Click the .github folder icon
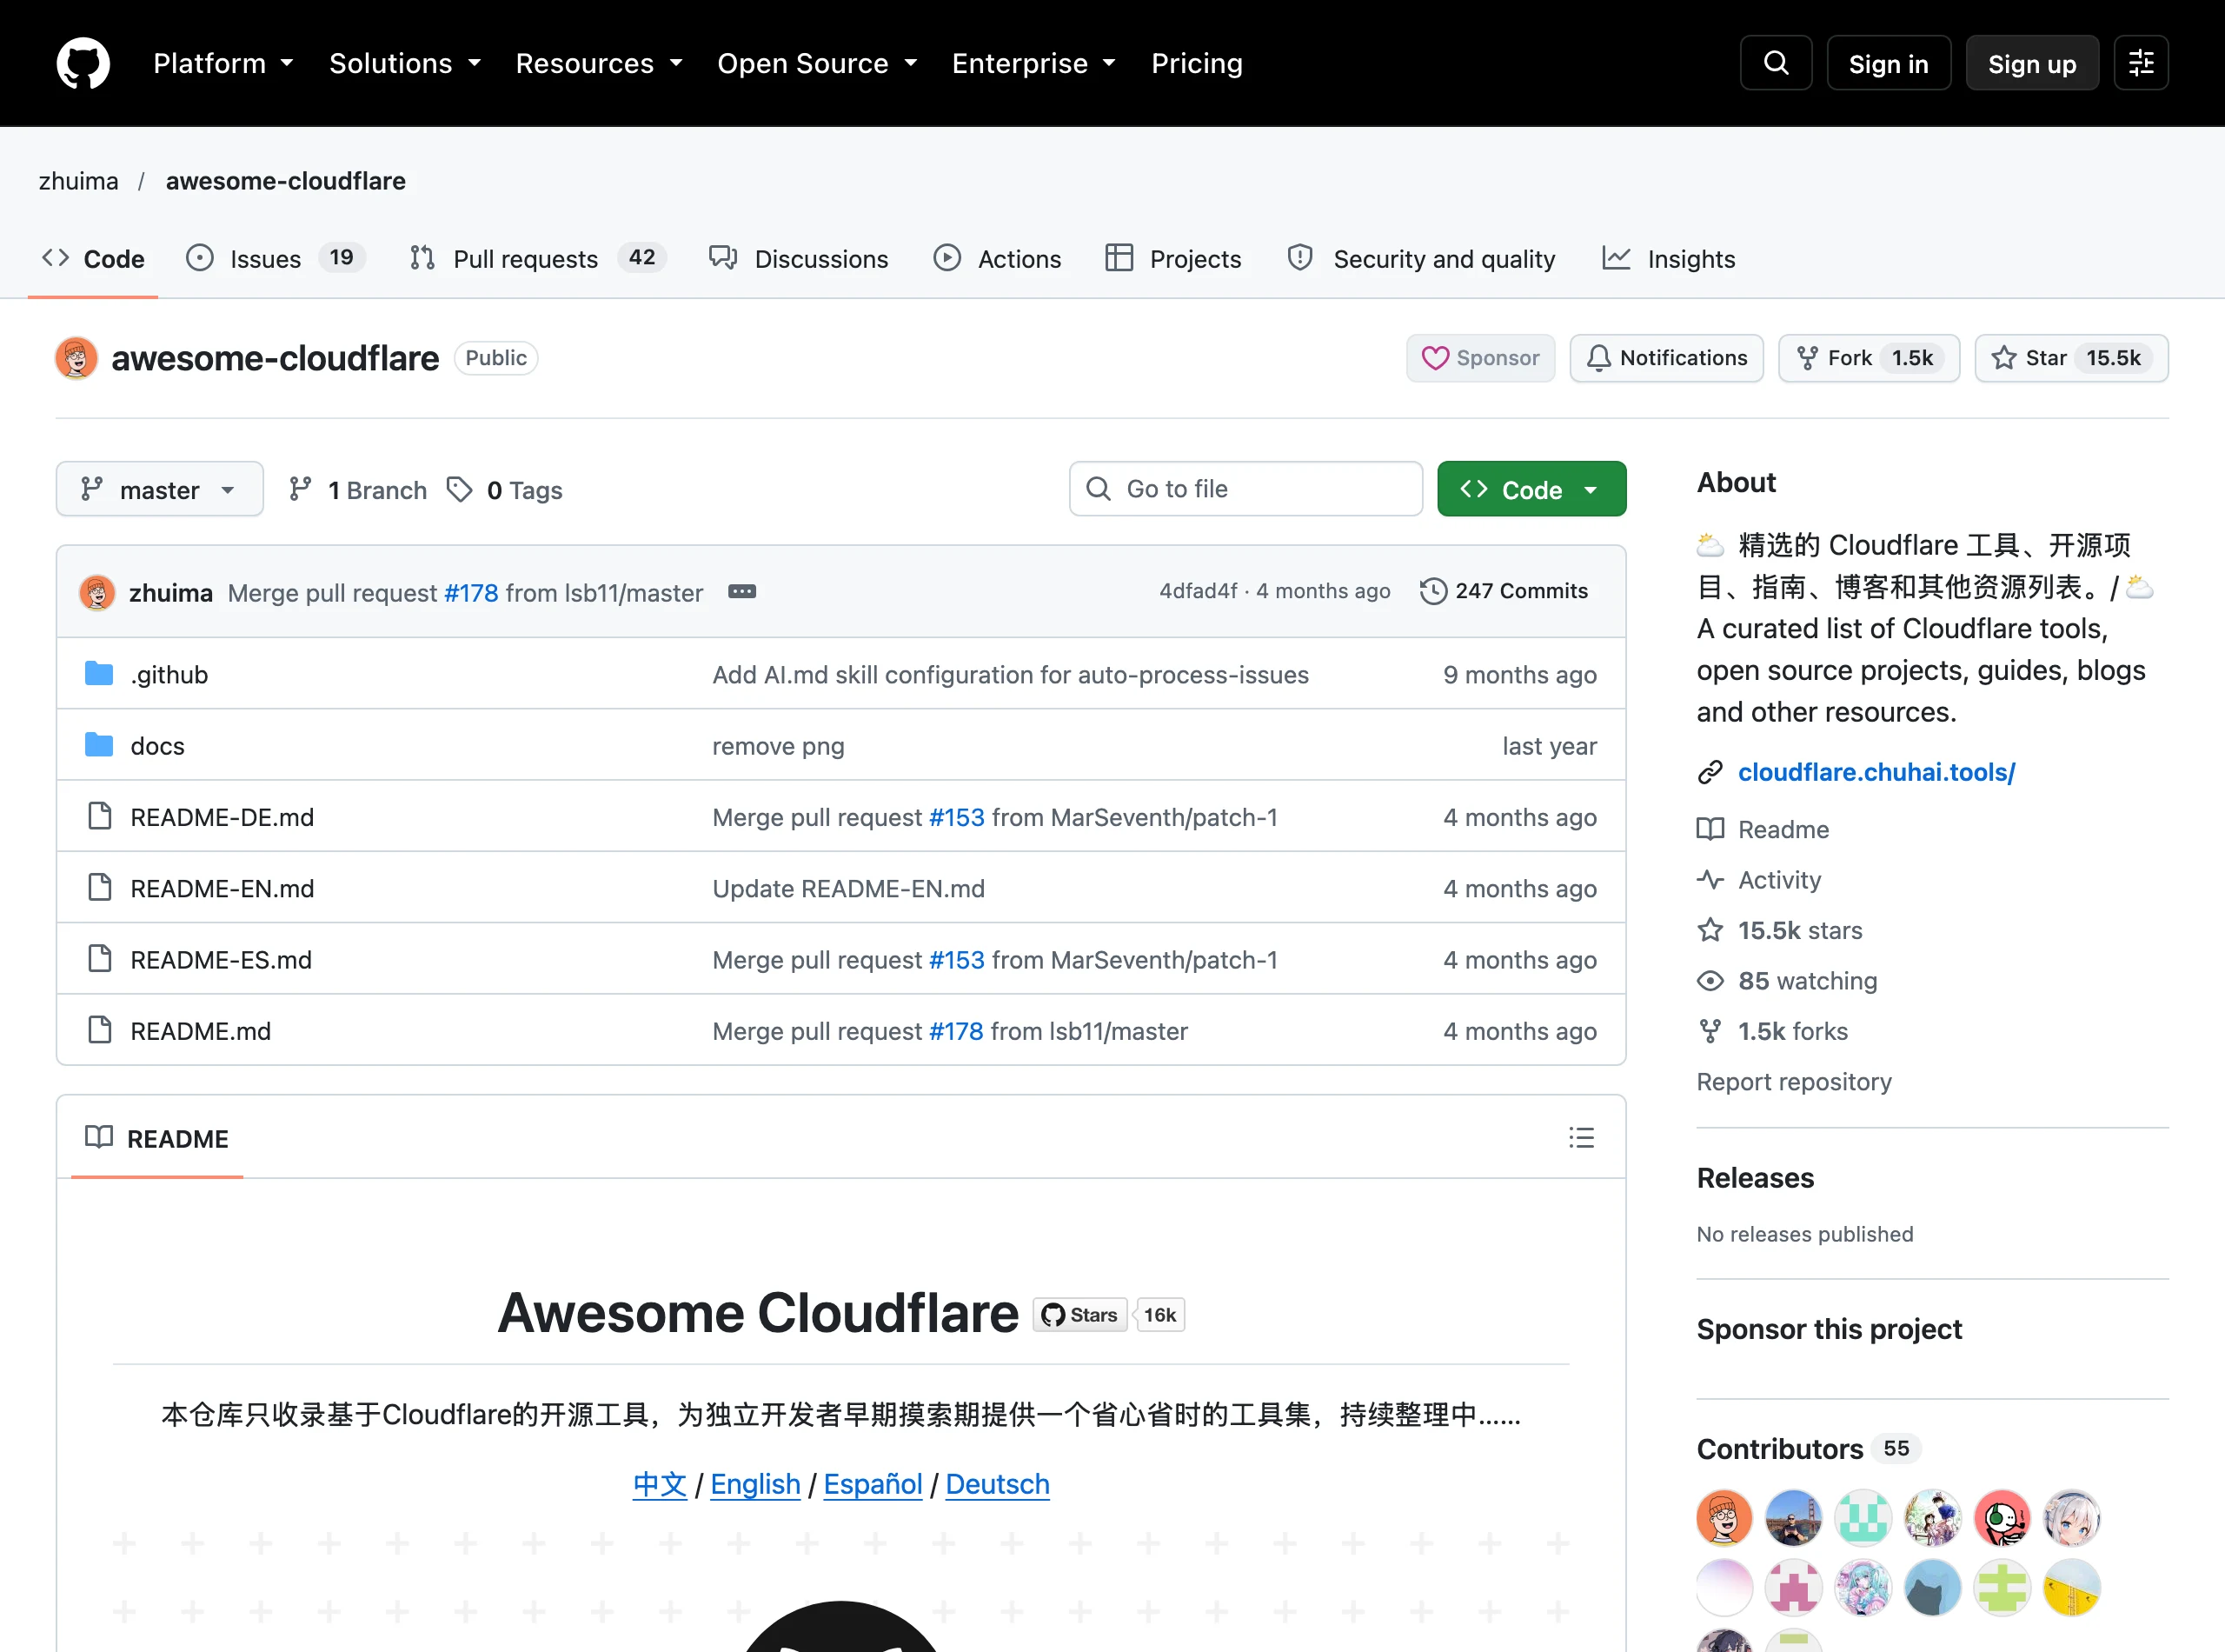The image size is (2225, 1652). [x=99, y=674]
